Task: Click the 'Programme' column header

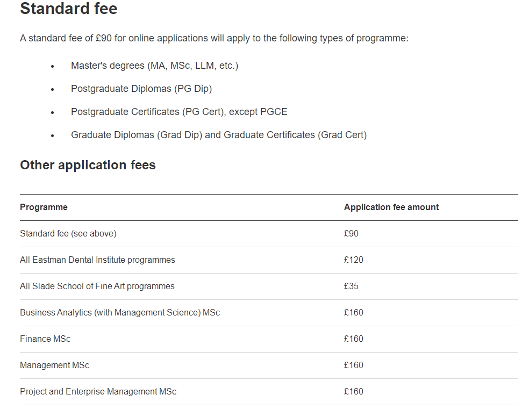Action: pyautogui.click(x=44, y=207)
